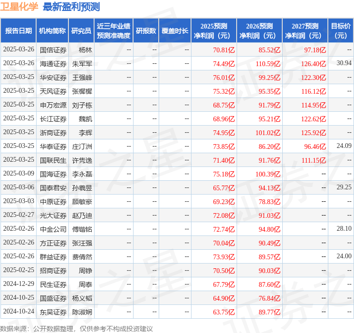Click the 中原证券 institution cell
The width and height of the screenshot is (354, 333).
(x=53, y=202)
